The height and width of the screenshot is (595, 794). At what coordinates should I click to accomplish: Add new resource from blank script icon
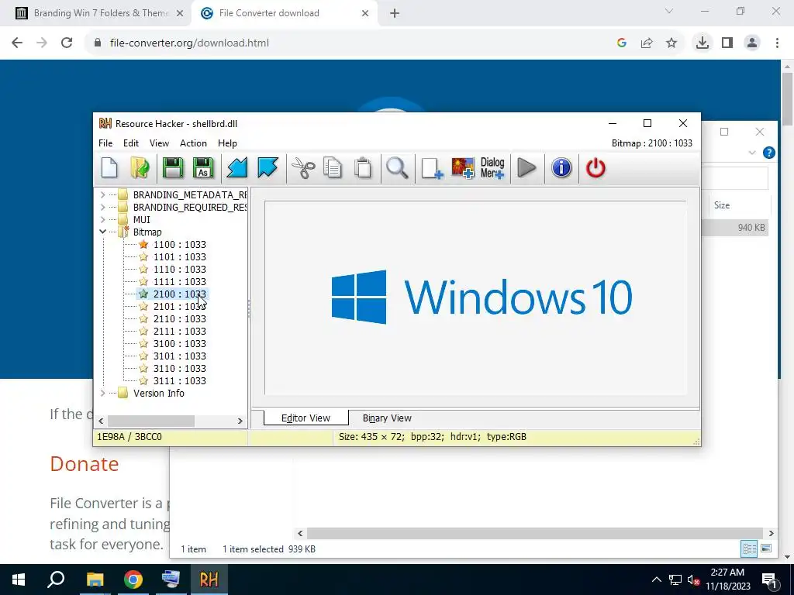[x=432, y=168]
